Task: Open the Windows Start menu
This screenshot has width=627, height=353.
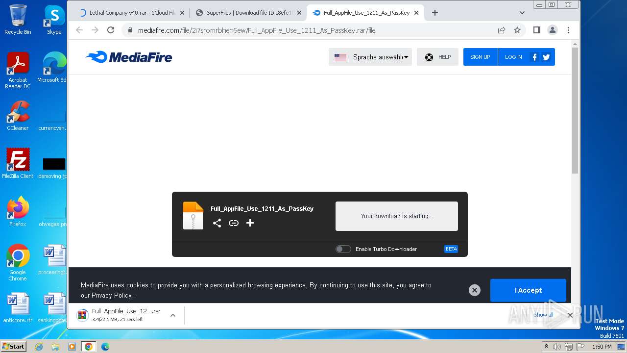Action: click(14, 346)
